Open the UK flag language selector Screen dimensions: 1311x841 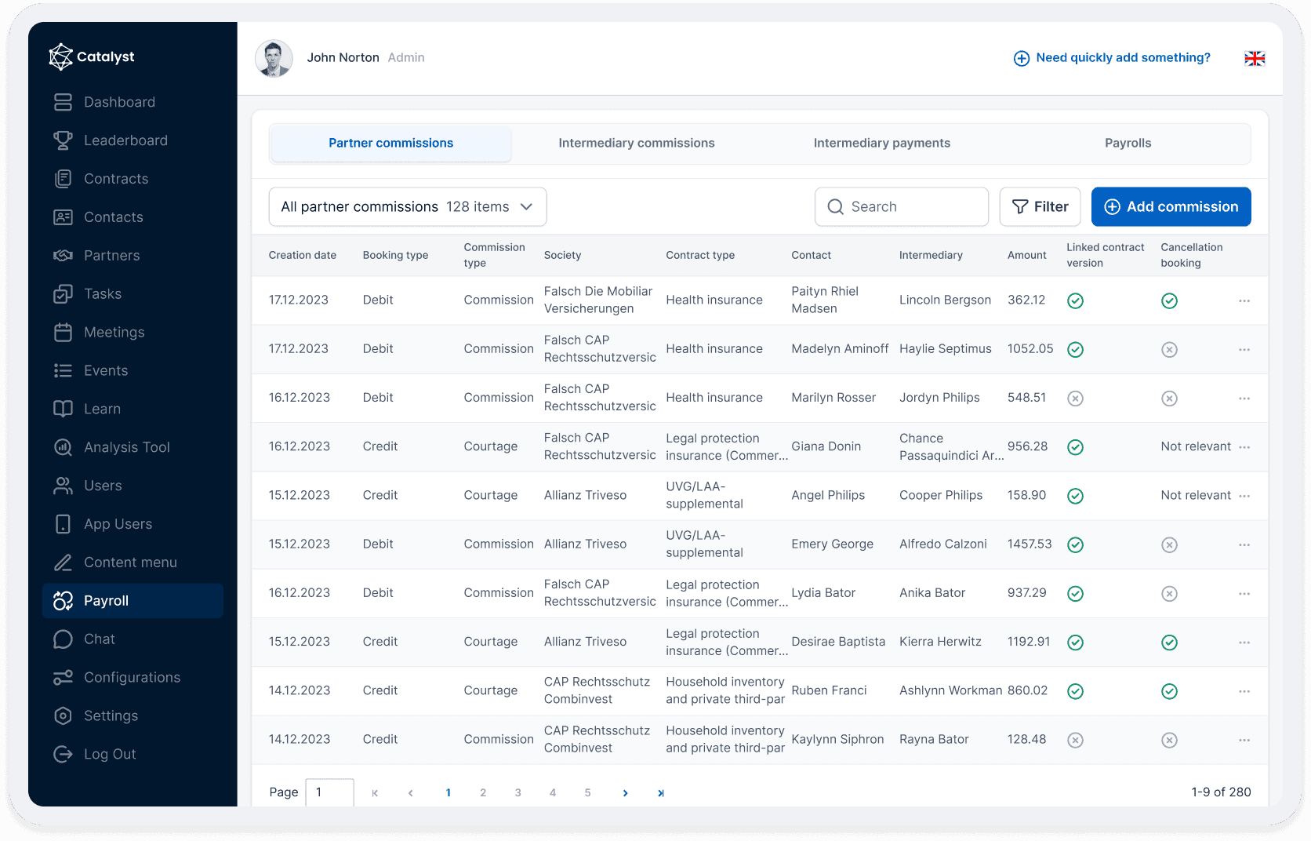[x=1255, y=58]
